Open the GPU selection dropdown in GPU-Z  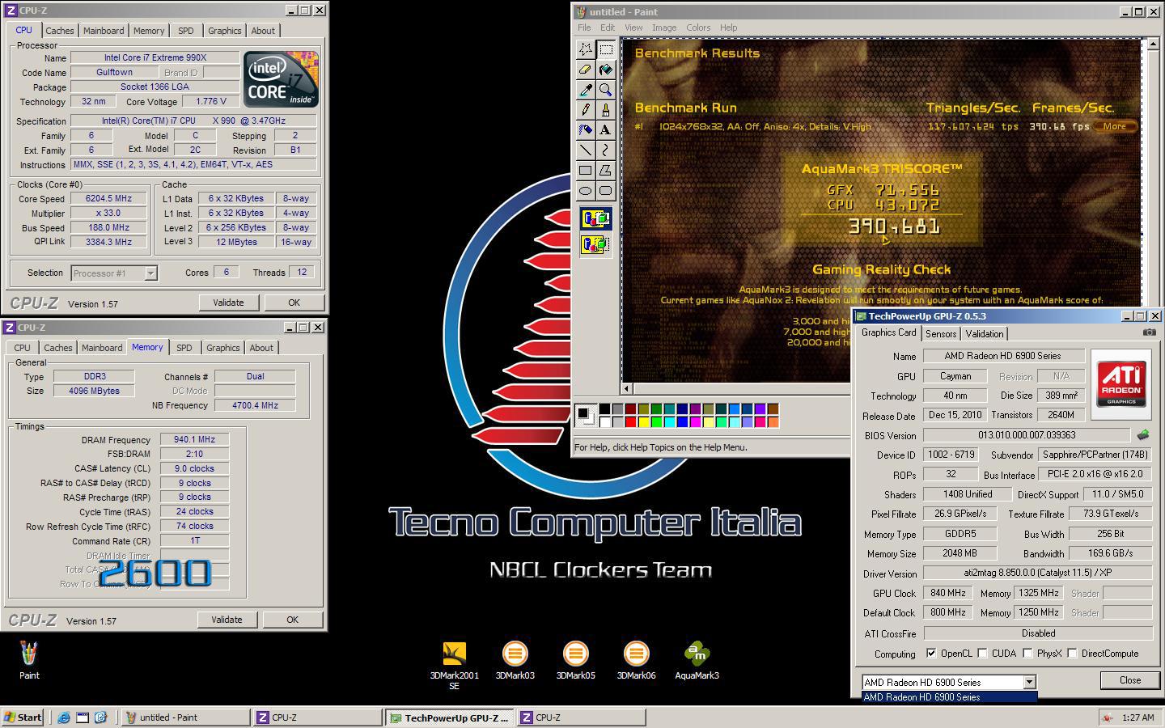(1029, 682)
